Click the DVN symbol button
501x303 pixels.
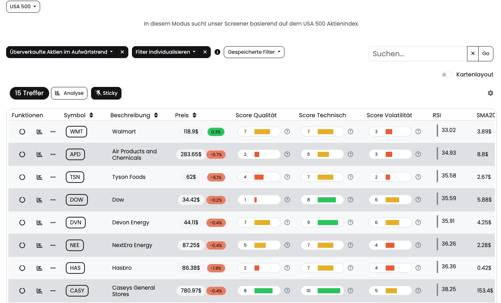click(76, 223)
